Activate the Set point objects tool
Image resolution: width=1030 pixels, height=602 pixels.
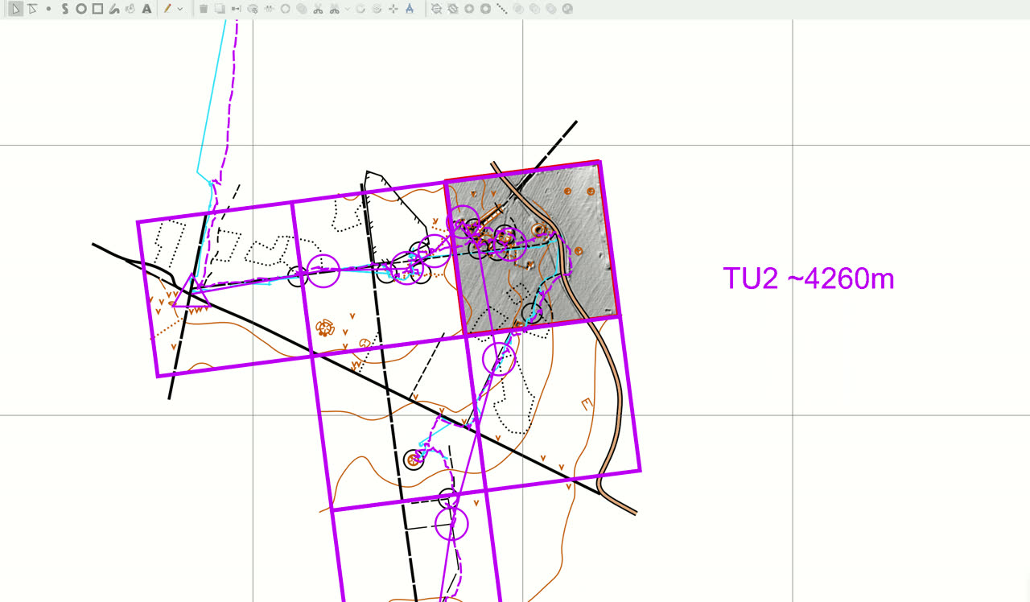(x=48, y=9)
